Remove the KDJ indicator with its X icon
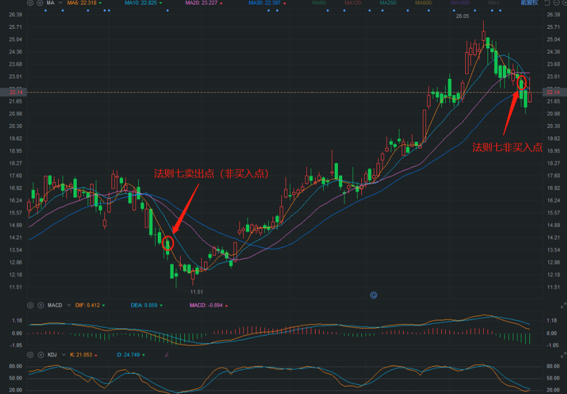Image resolution: width=567 pixels, height=394 pixels. pyautogui.click(x=41, y=355)
